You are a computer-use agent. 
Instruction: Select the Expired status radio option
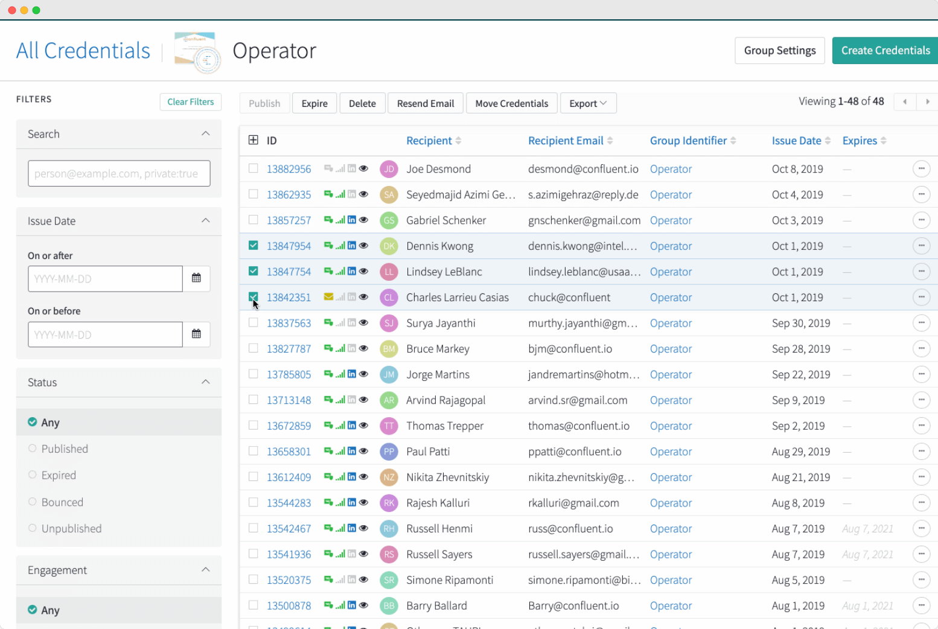pyautogui.click(x=33, y=475)
